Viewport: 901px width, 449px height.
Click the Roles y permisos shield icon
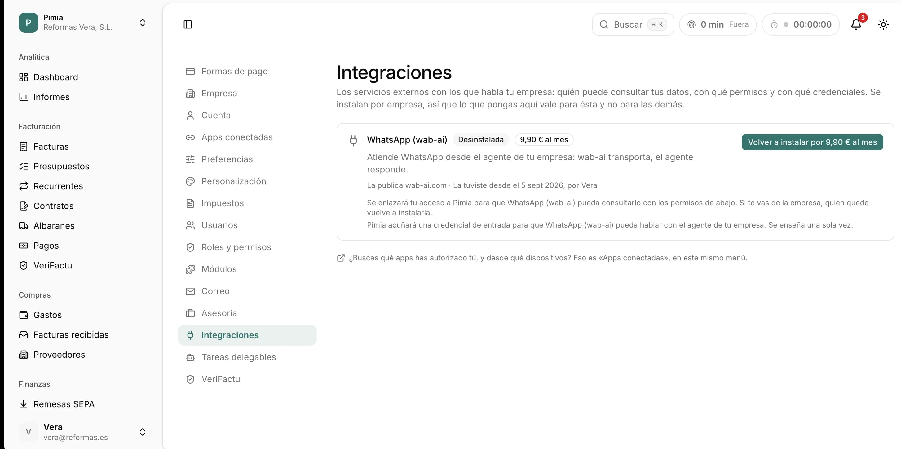click(x=190, y=247)
